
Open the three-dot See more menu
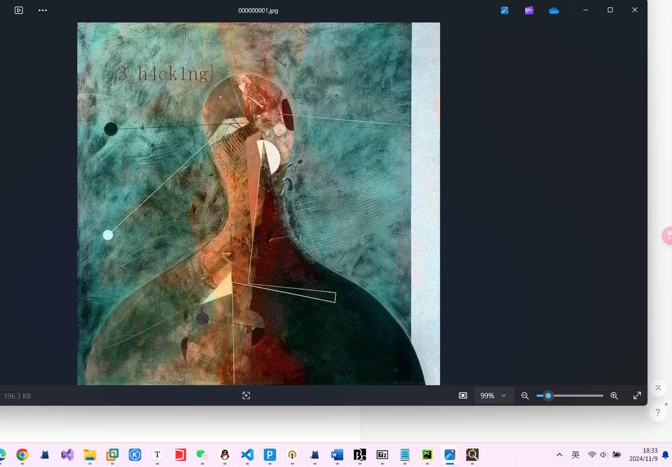43,10
